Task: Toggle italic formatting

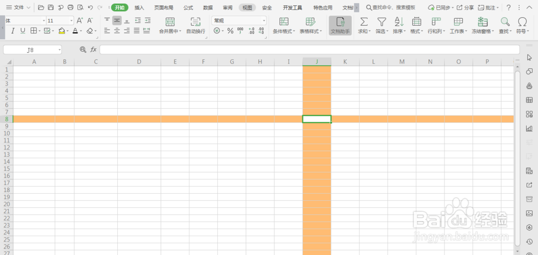Action: pyautogui.click(x=13, y=31)
